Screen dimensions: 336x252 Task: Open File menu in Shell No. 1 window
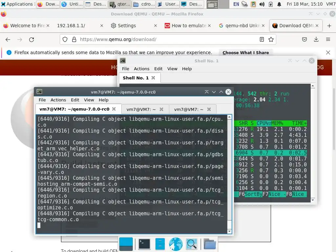pos(126,69)
